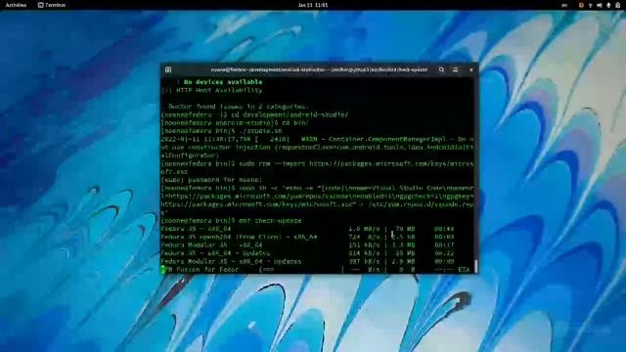Click the "Fedora 35 - x86_64 - Updates" row
This screenshot has height=352, width=626.
point(308,253)
